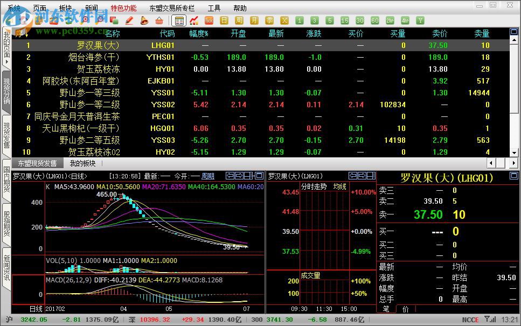Click intraday chart previous arrow icon

(x=353, y=176)
